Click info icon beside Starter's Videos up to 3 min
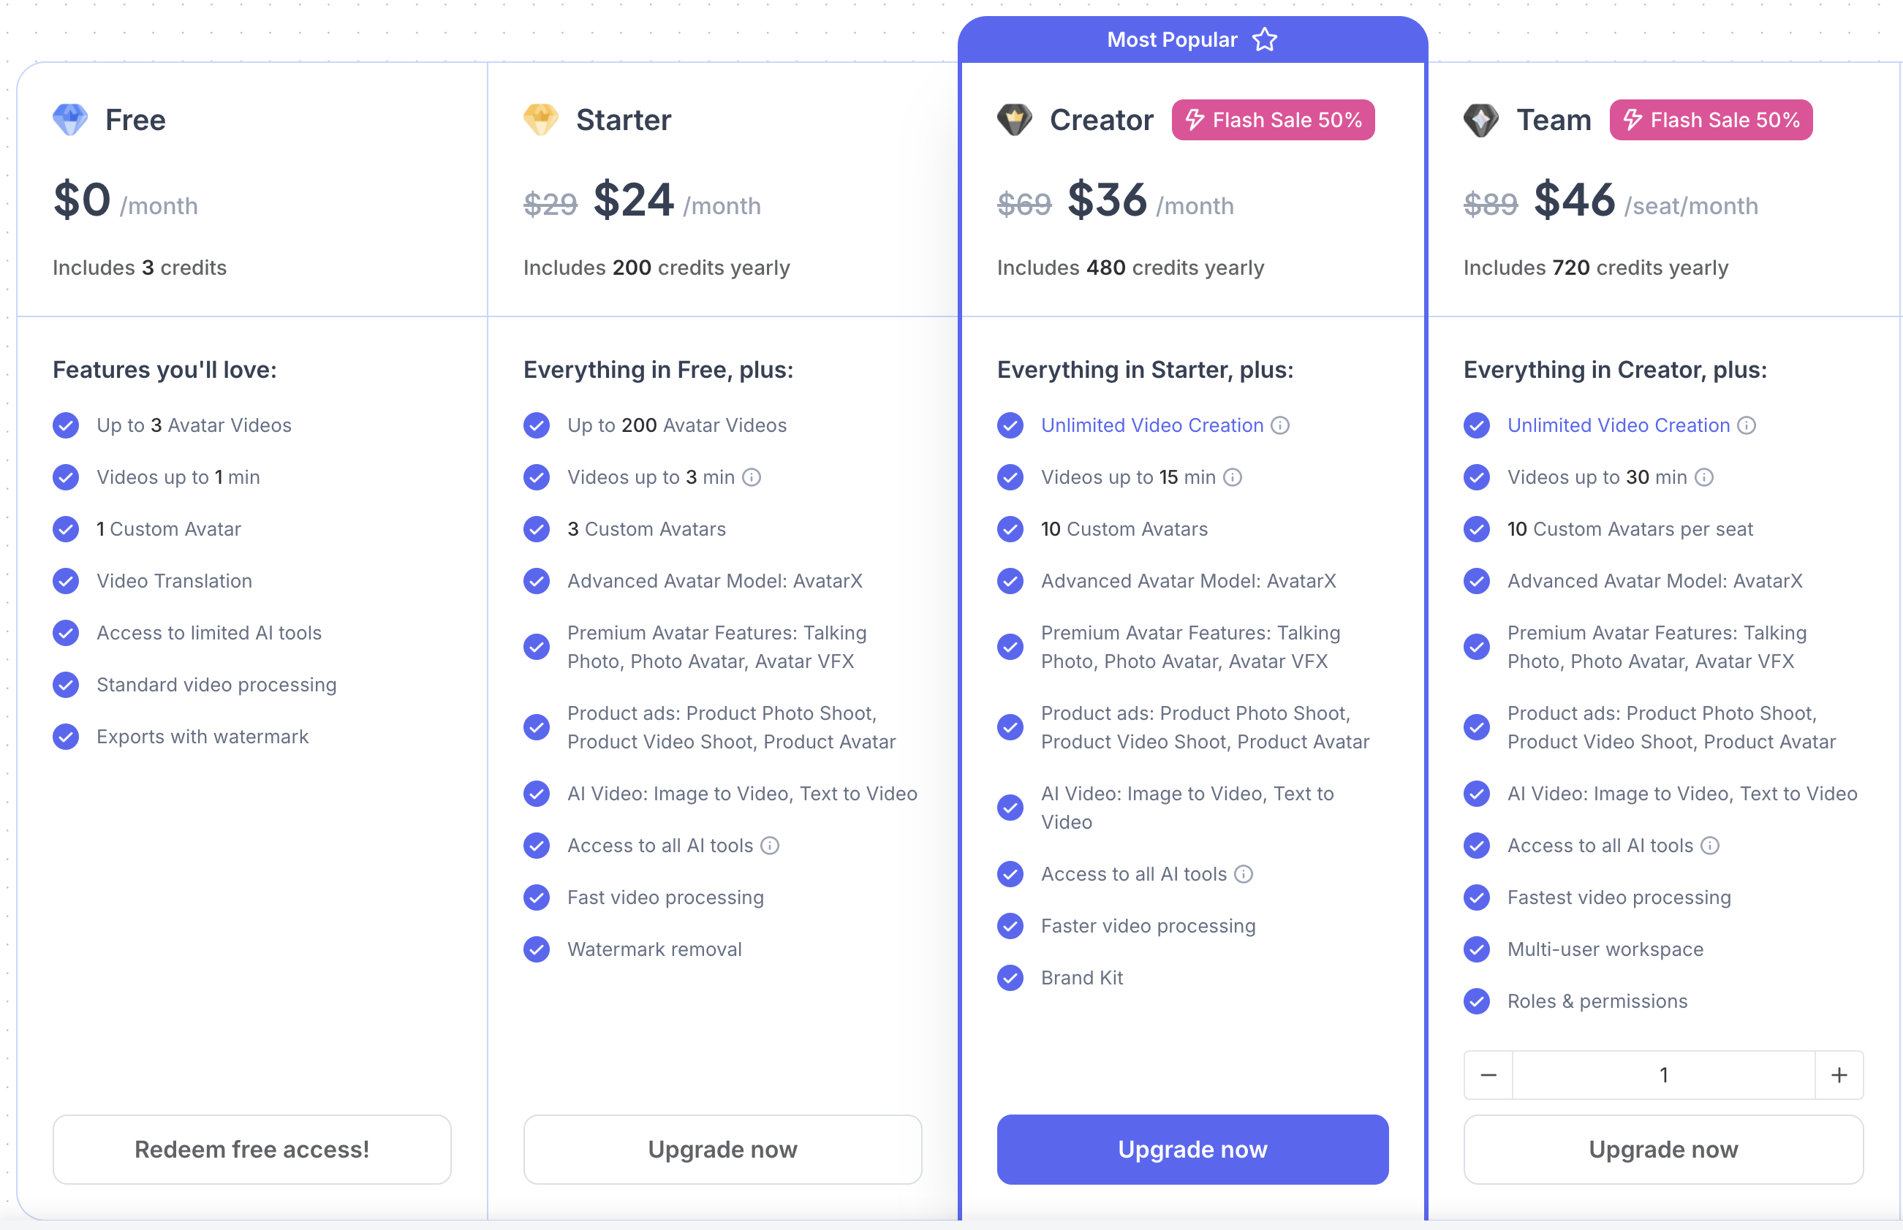This screenshot has height=1230, width=1903. [752, 478]
